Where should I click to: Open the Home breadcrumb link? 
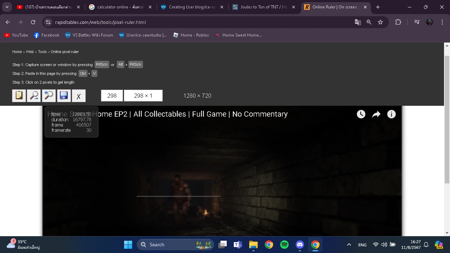click(17, 52)
